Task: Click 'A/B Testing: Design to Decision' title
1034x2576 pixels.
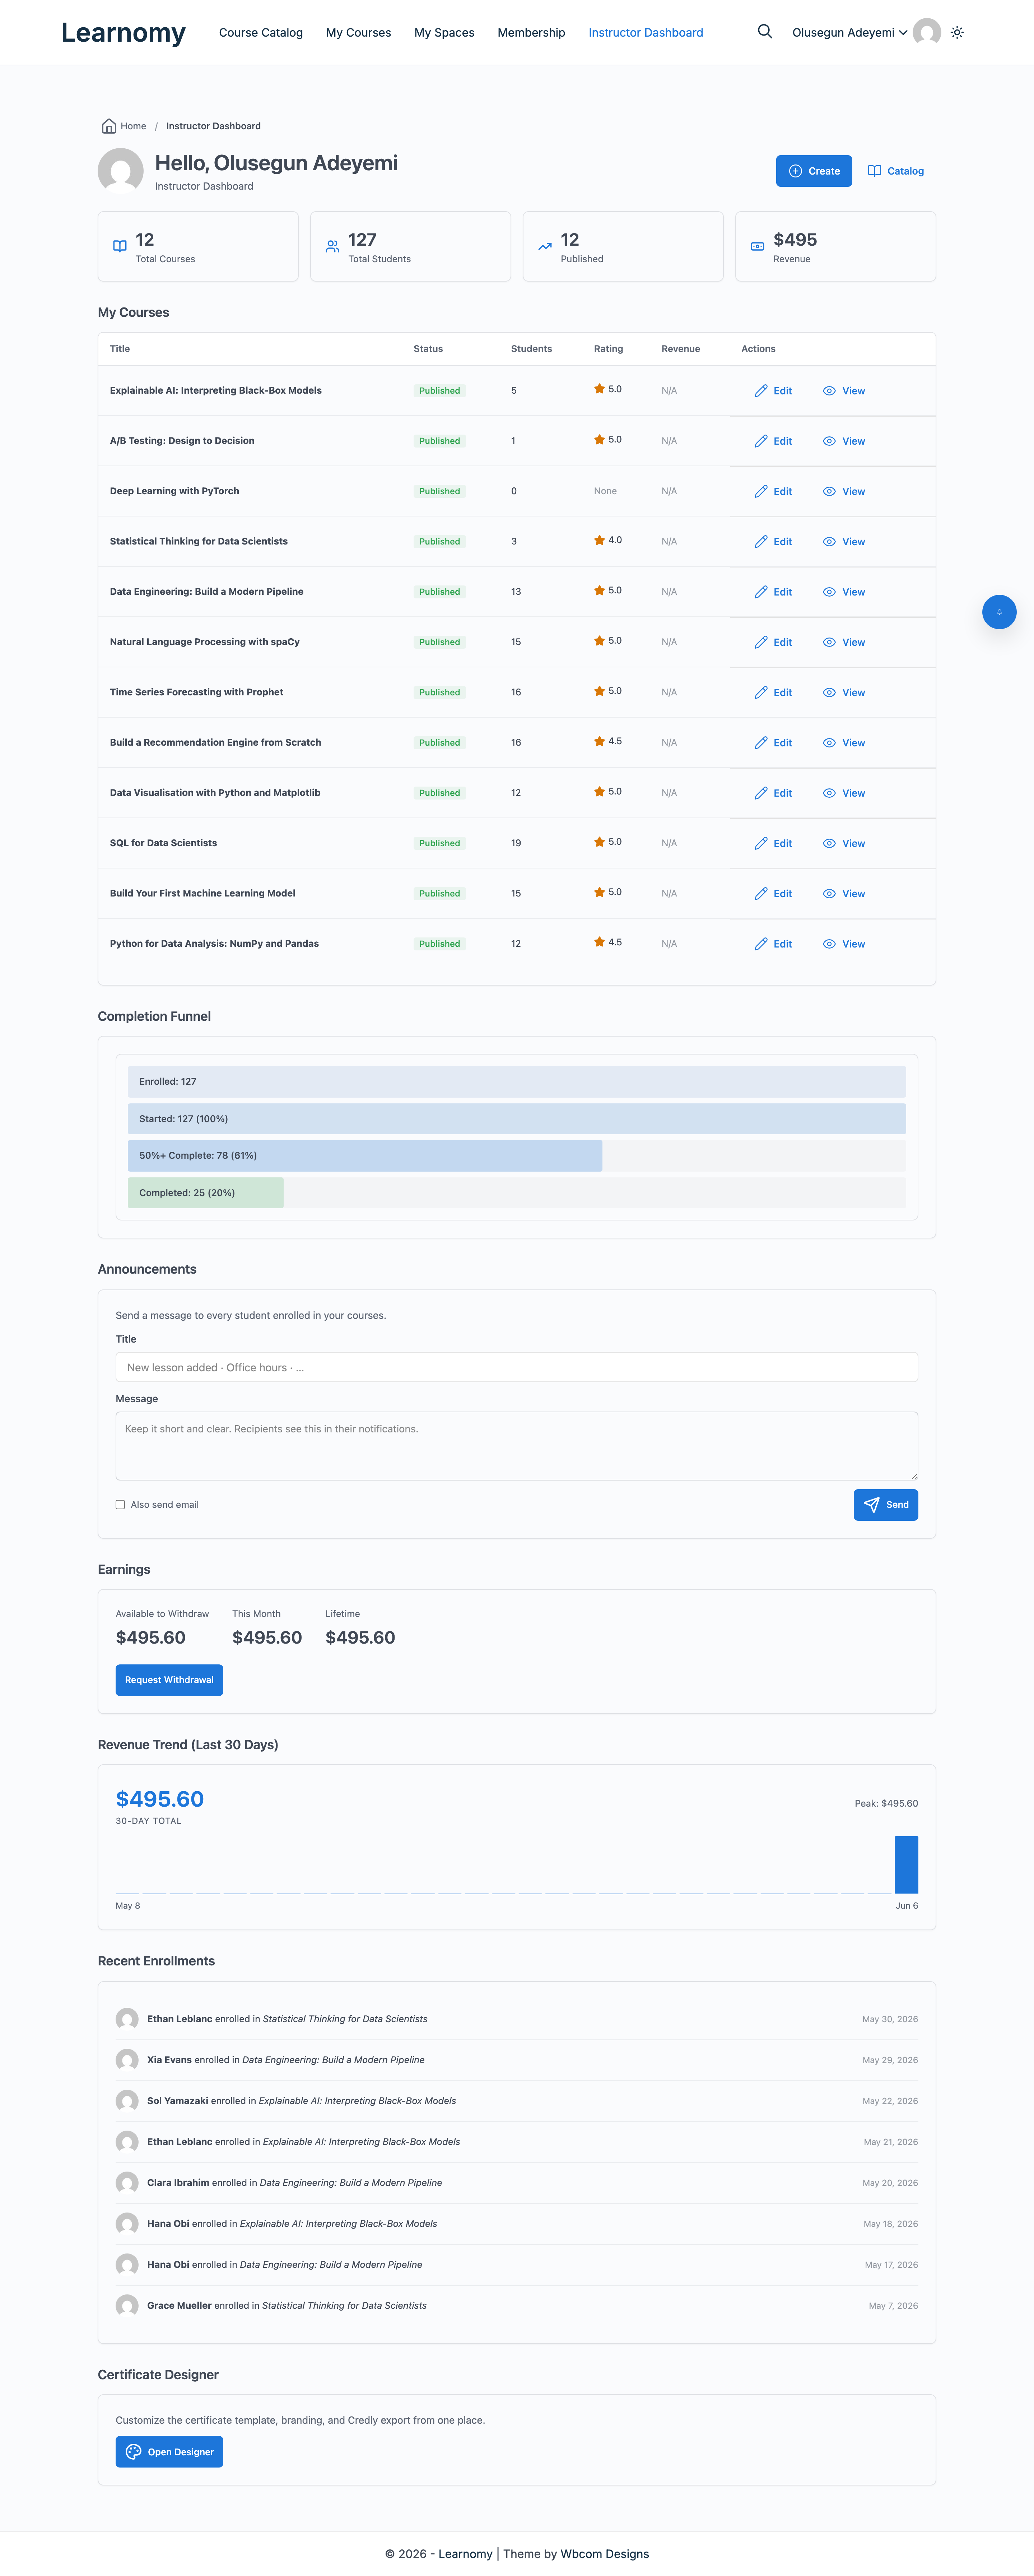Action: (x=182, y=441)
